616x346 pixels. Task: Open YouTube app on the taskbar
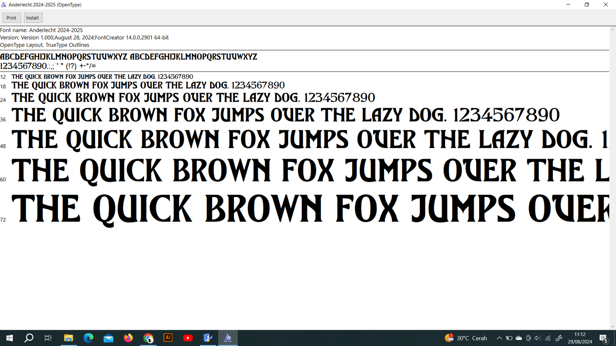[188, 338]
